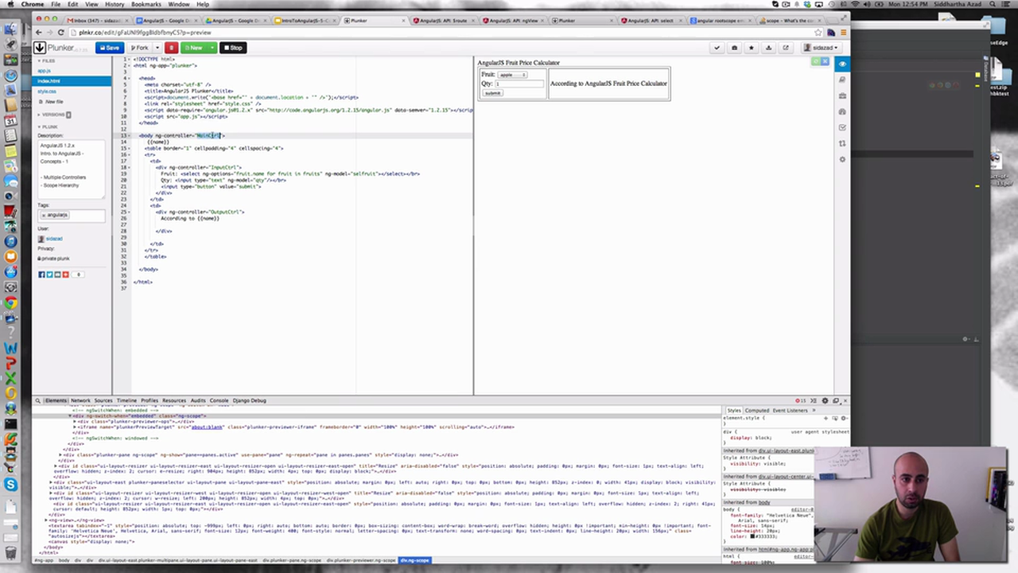Open app.js in the file list
Viewport: 1018px width, 573px height.
44,71
